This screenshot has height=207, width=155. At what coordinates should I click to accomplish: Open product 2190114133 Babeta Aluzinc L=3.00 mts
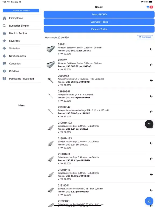(99, 143)
